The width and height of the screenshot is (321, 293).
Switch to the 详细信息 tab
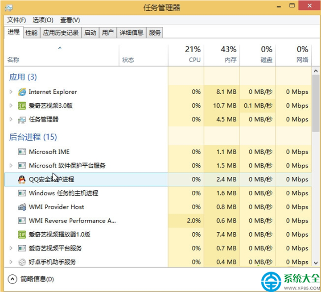click(132, 33)
